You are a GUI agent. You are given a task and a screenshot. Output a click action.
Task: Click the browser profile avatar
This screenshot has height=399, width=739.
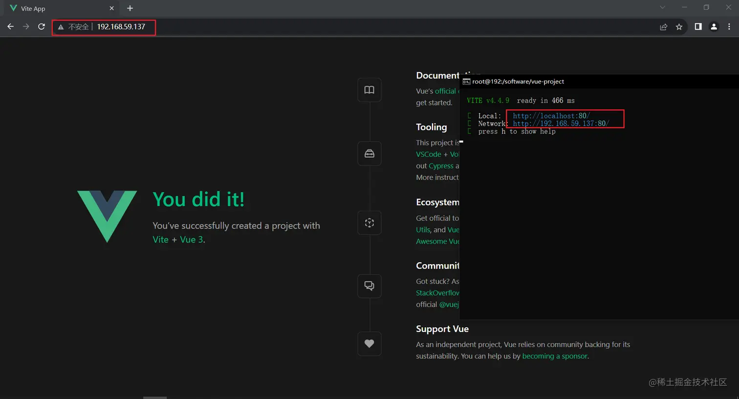pyautogui.click(x=714, y=27)
